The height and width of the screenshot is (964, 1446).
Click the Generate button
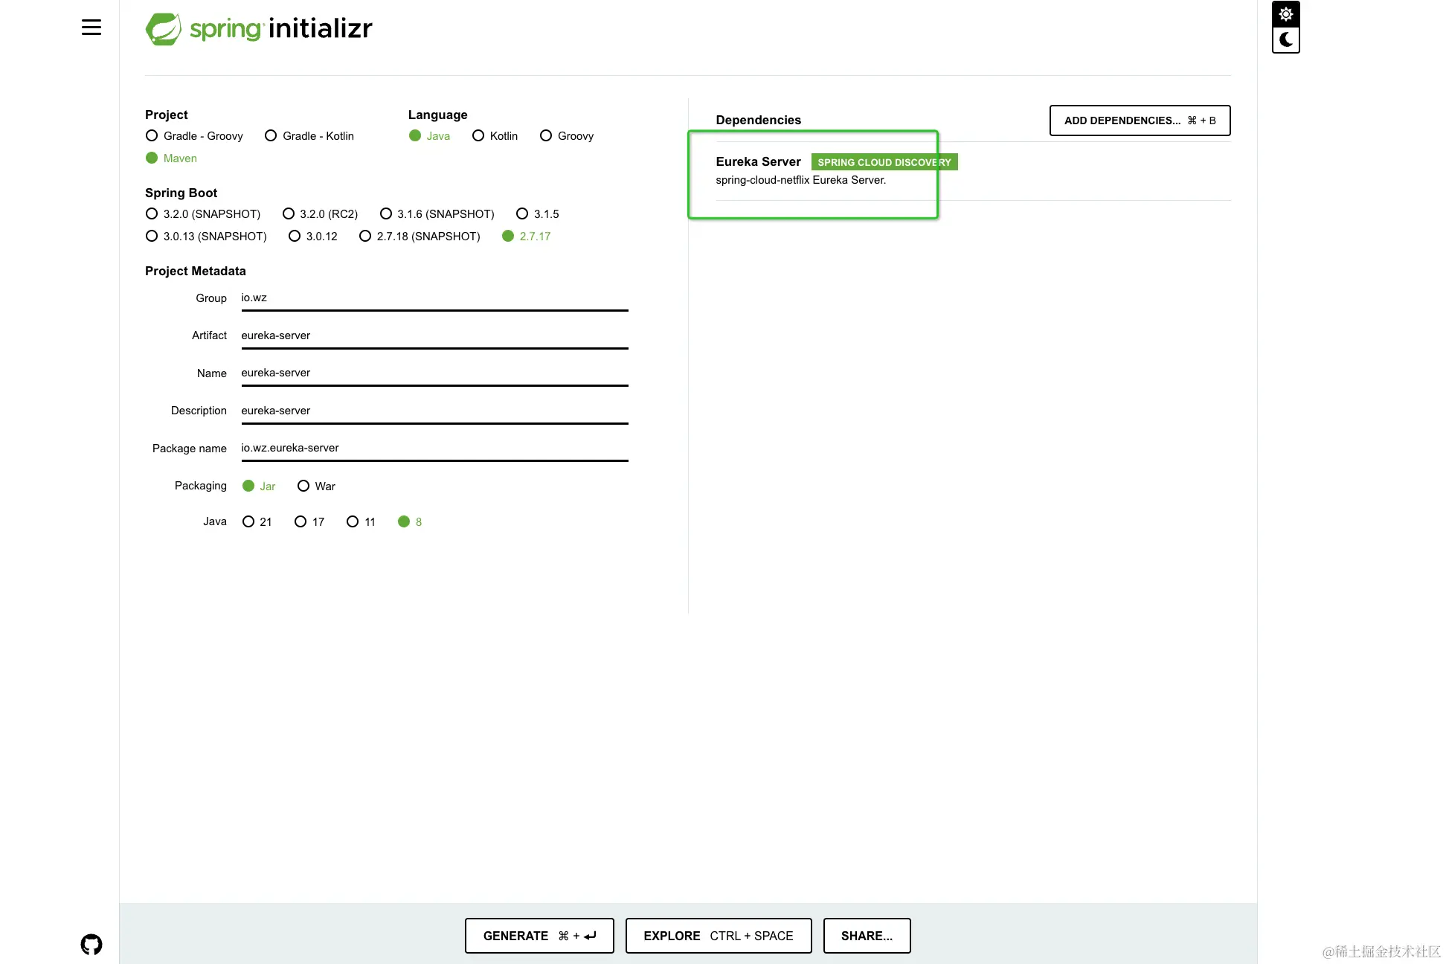(539, 936)
